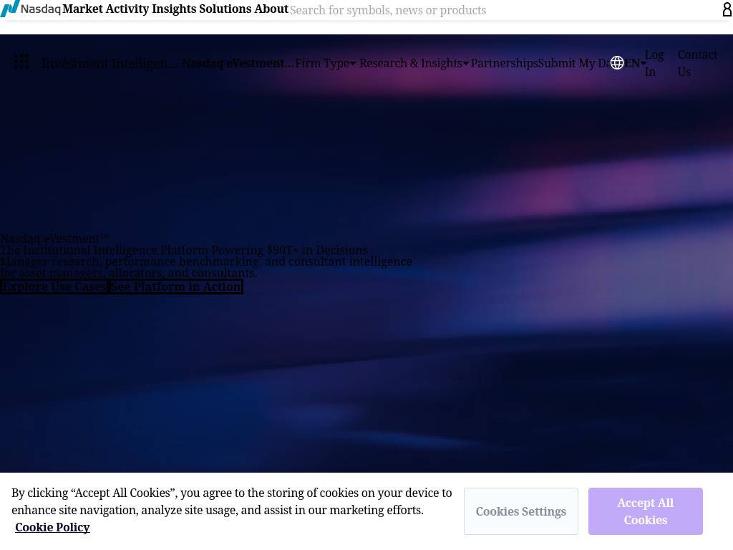Open Submit My Data link
The height and width of the screenshot is (550, 733).
(573, 63)
